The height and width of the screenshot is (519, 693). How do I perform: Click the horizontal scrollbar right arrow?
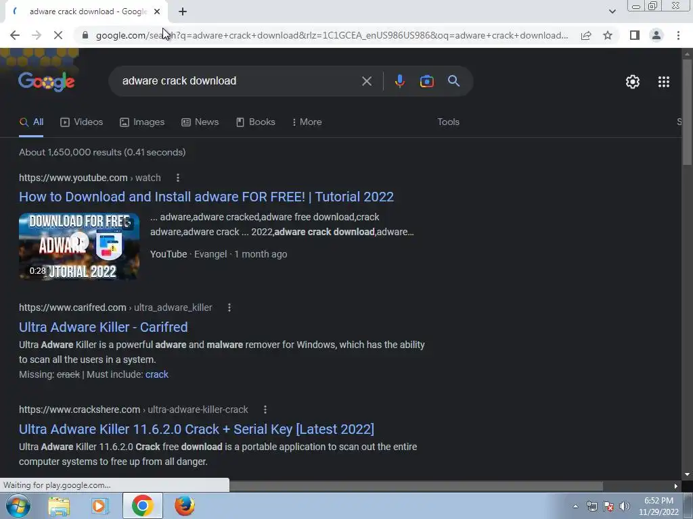tap(676, 486)
